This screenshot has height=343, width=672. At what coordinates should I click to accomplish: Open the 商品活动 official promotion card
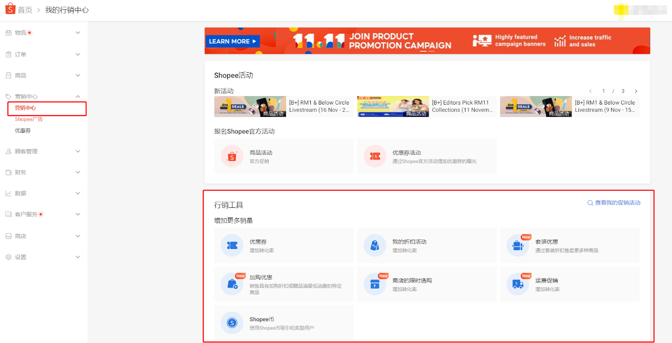pos(284,156)
